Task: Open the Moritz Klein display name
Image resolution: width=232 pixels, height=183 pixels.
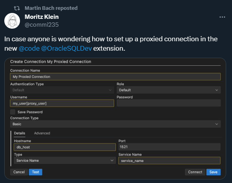Action: tap(42, 17)
